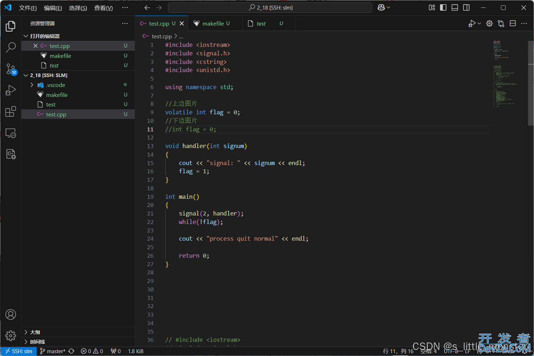Click the SSH: slm remote indicator

tap(18, 351)
